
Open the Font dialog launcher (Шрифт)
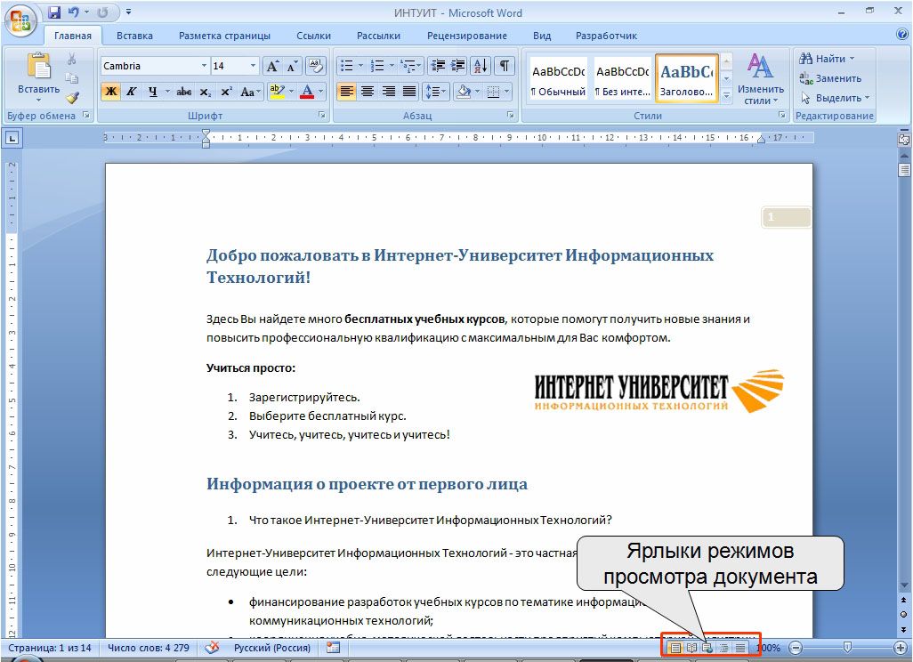coord(322,116)
